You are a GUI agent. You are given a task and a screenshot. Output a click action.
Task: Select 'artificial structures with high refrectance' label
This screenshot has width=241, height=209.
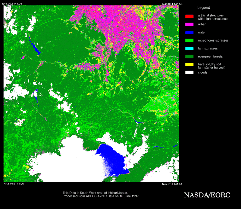click(x=213, y=17)
